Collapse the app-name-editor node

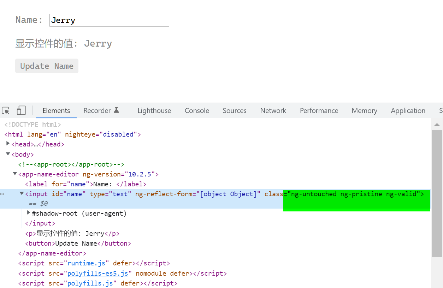[x=15, y=174]
